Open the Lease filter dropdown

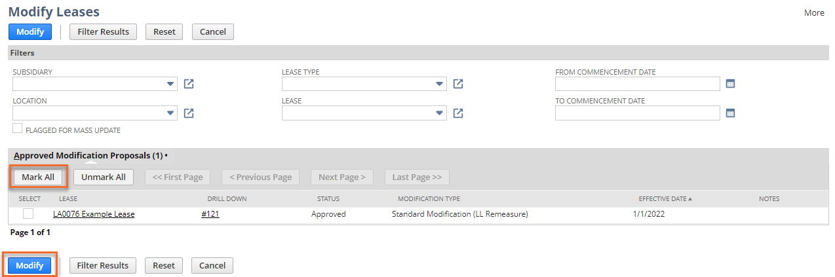pos(439,113)
